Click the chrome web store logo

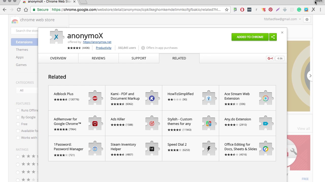[33, 20]
